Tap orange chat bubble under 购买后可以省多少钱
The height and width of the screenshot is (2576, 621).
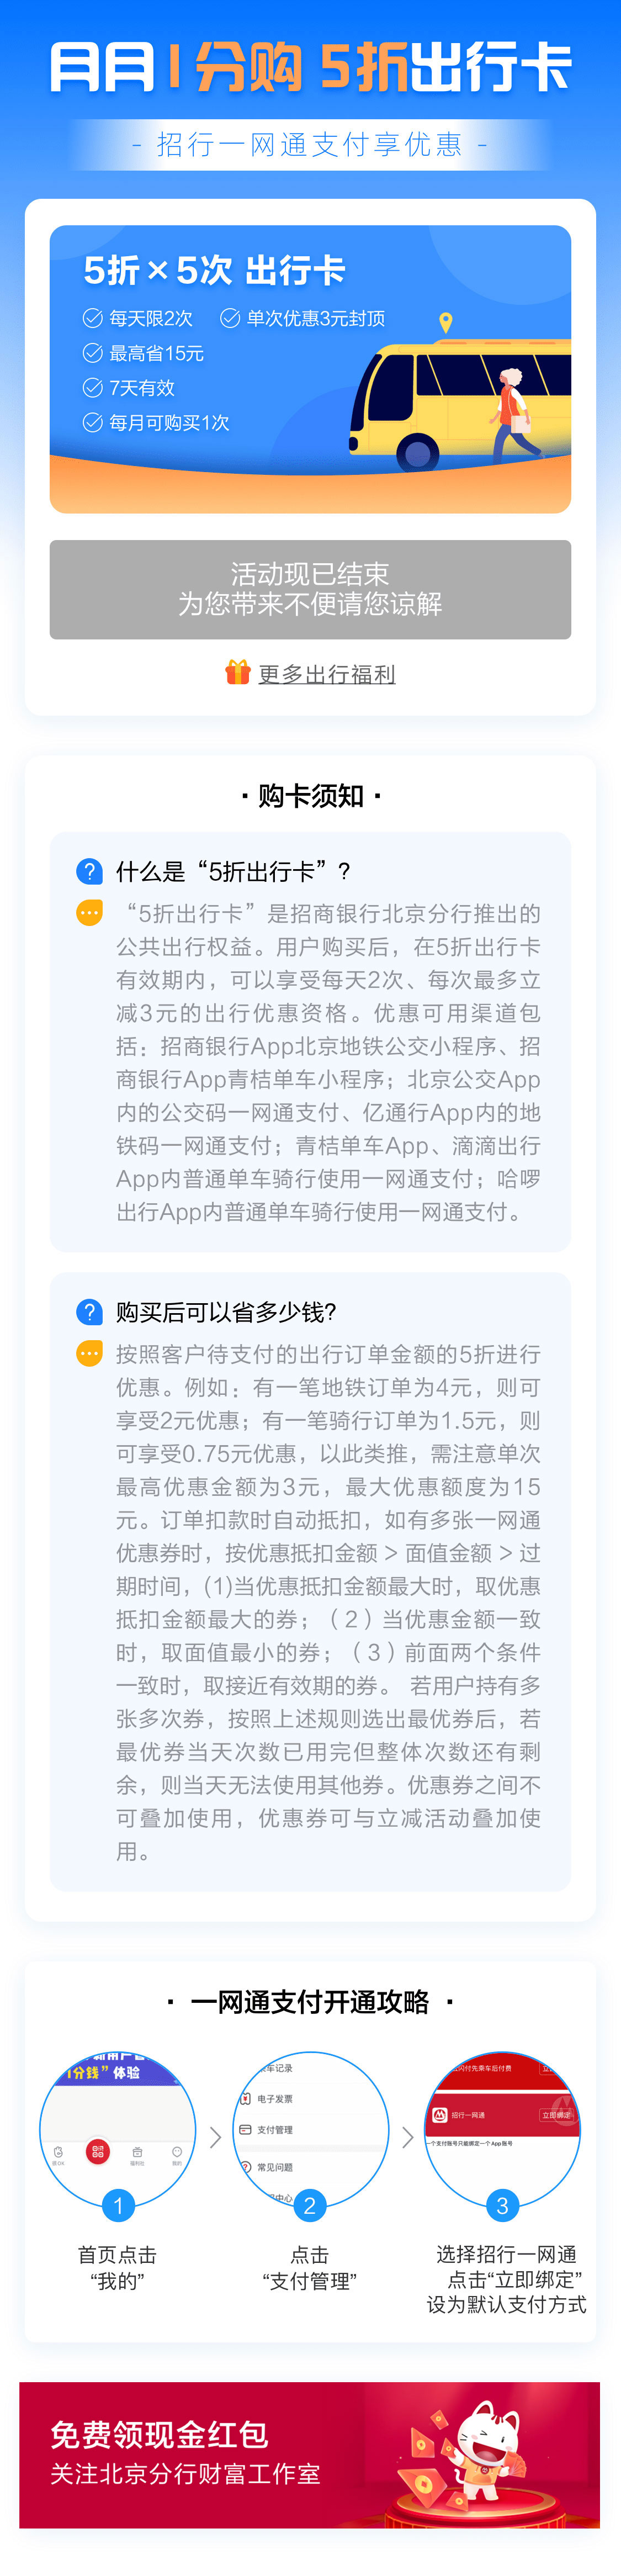tap(89, 1354)
